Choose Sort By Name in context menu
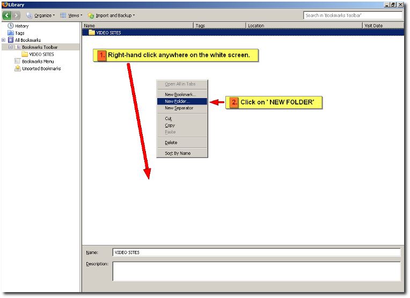The width and height of the screenshot is (410, 298). [182, 153]
